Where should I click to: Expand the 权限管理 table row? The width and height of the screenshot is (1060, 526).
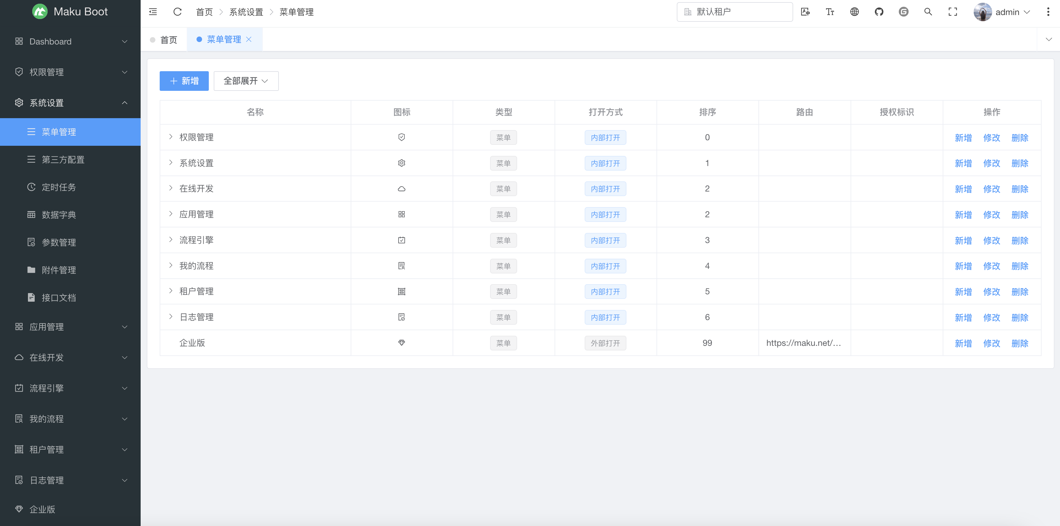click(171, 137)
